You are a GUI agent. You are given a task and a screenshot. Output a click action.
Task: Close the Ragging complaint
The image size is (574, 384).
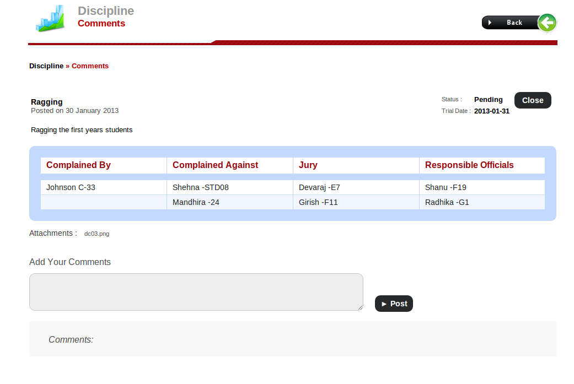(532, 100)
